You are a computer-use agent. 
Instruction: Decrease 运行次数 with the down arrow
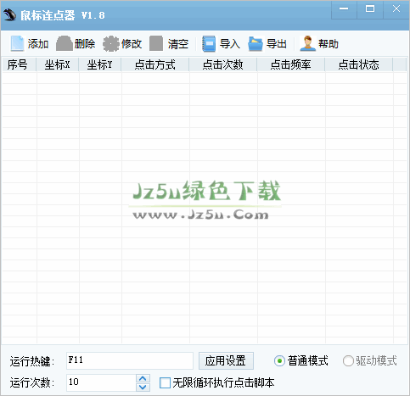point(143,387)
